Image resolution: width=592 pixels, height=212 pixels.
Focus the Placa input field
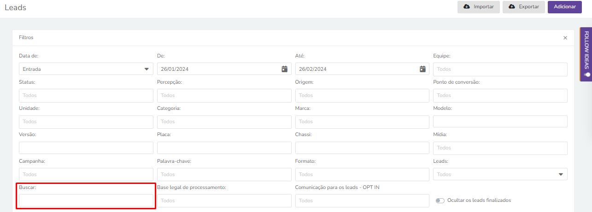click(x=224, y=148)
